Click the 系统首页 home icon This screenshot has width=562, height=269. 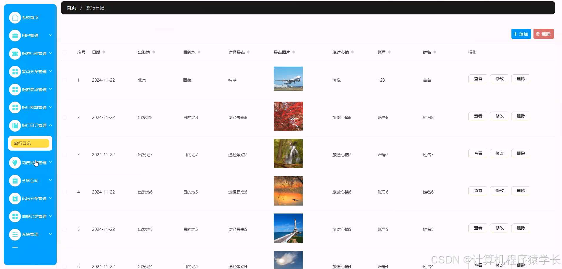pos(15,17)
